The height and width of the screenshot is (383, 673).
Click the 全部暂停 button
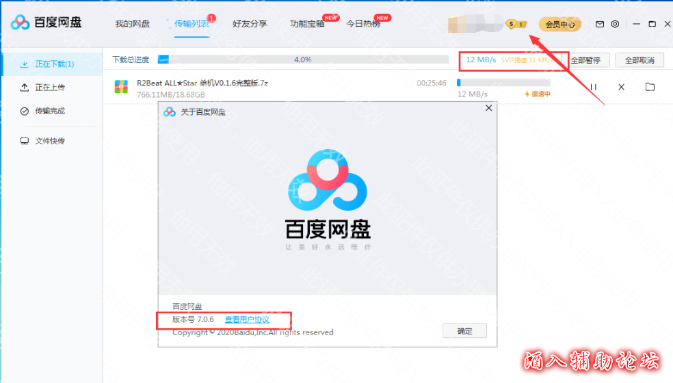586,60
